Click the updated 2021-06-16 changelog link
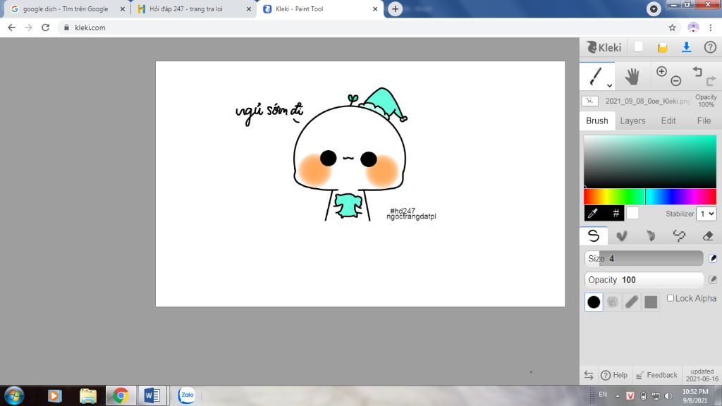Viewport: 722px width, 406px height. click(x=702, y=375)
